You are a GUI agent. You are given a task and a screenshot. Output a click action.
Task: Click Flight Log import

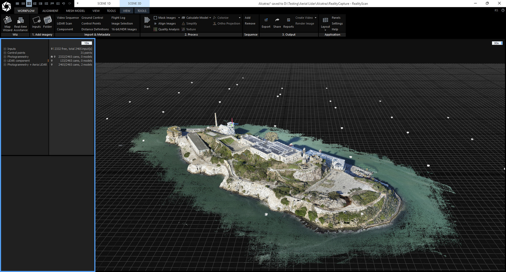118,18
